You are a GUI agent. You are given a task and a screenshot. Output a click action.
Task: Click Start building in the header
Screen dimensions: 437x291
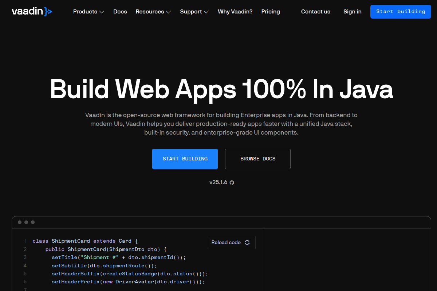(x=401, y=12)
